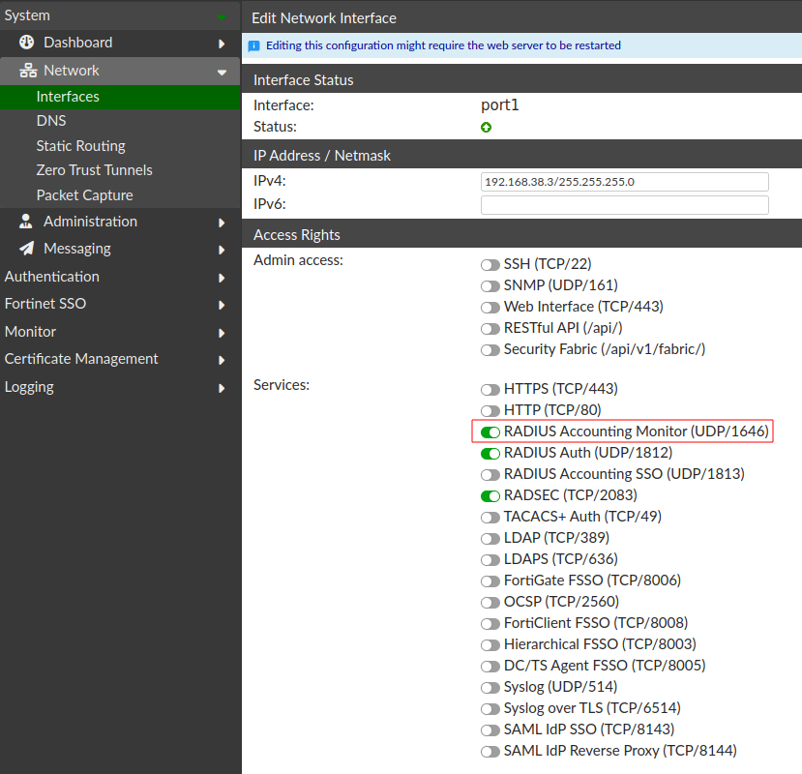
Task: Enable the Syslog (UDP/514) service
Action: 490,687
